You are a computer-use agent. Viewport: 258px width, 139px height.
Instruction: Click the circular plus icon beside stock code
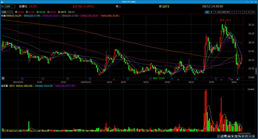point(2,6)
